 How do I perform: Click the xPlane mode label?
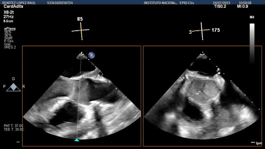point(10,29)
